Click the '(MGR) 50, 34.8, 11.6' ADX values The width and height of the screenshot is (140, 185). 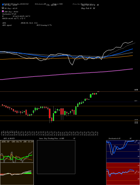[29, 23]
